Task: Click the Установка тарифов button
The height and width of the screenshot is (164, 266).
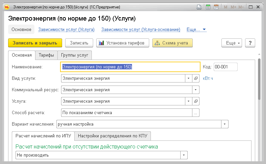Action: (123, 43)
